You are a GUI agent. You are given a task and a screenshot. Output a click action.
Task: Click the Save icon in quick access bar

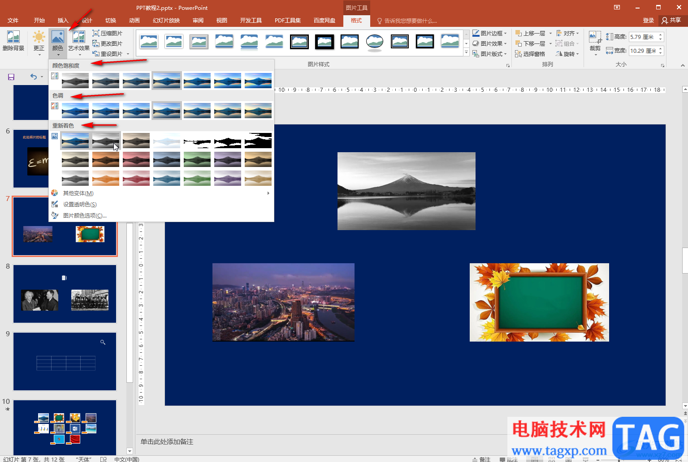pyautogui.click(x=11, y=77)
